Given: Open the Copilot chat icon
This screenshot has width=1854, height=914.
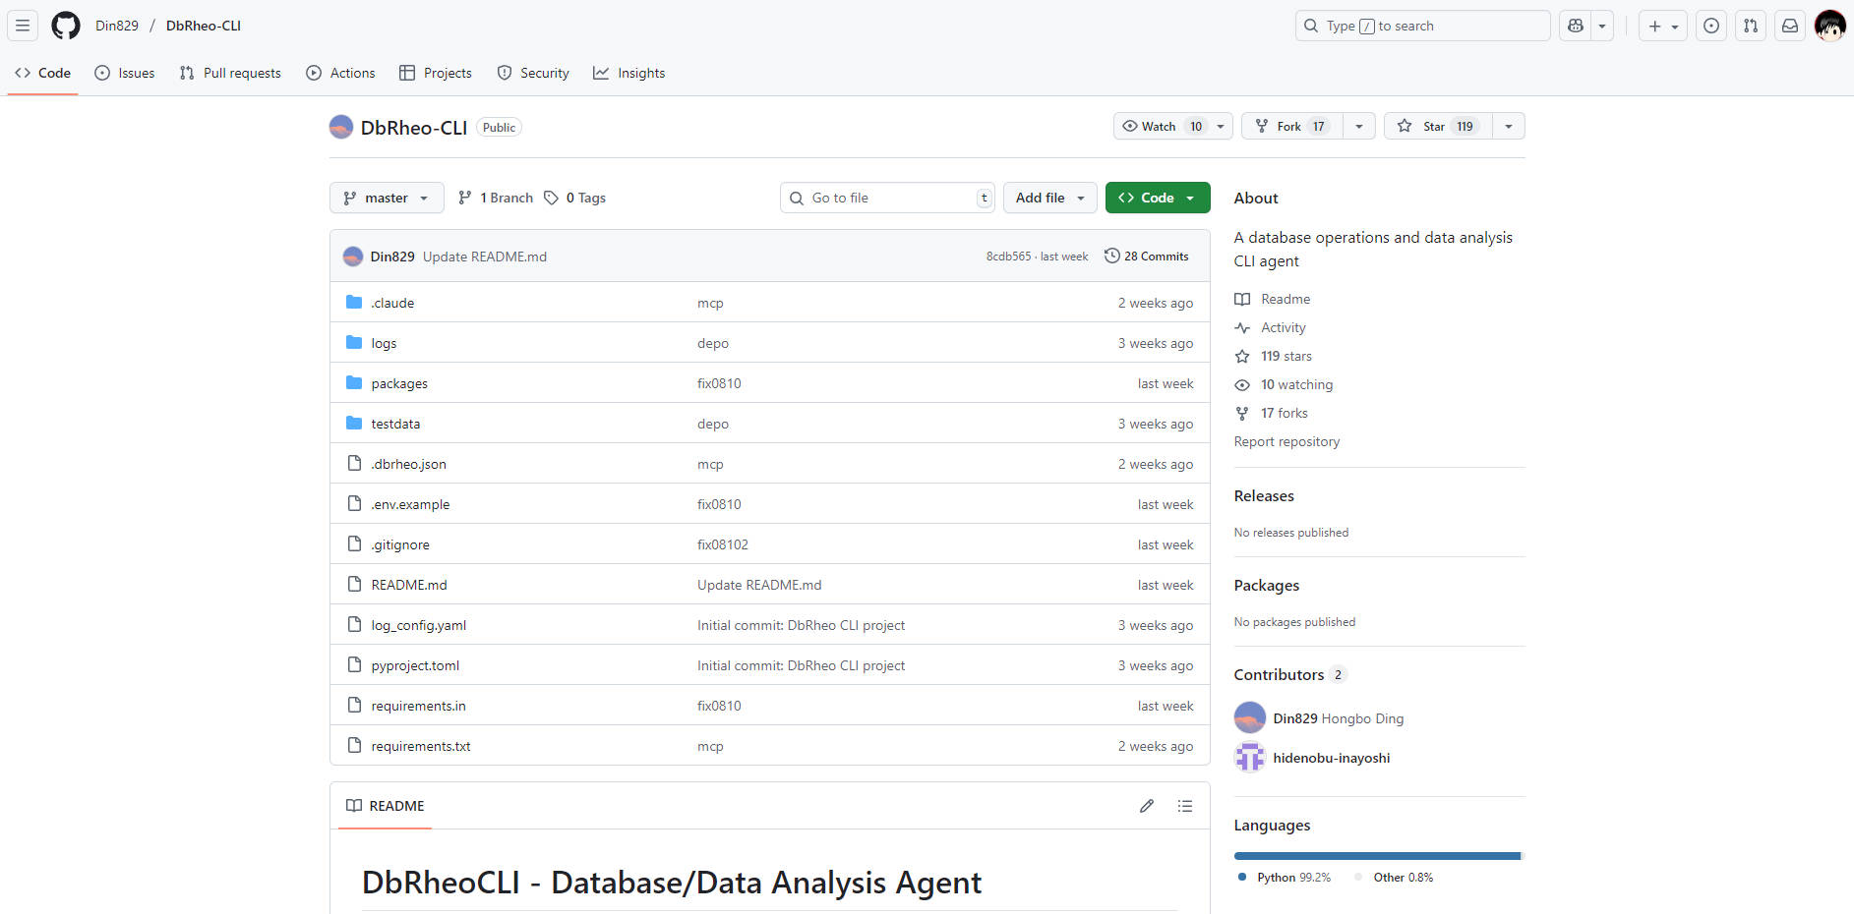Looking at the screenshot, I should tap(1576, 27).
